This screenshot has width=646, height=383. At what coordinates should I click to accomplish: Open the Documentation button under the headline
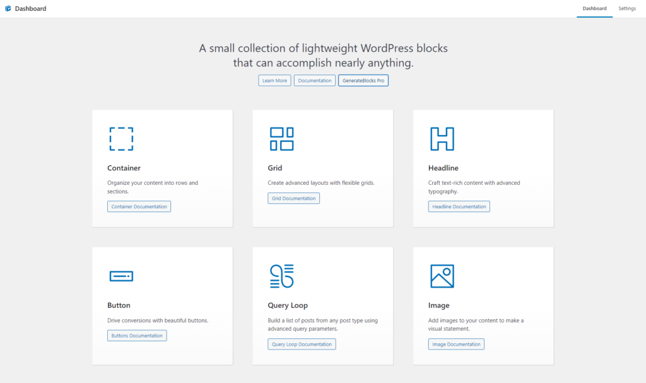(x=315, y=80)
